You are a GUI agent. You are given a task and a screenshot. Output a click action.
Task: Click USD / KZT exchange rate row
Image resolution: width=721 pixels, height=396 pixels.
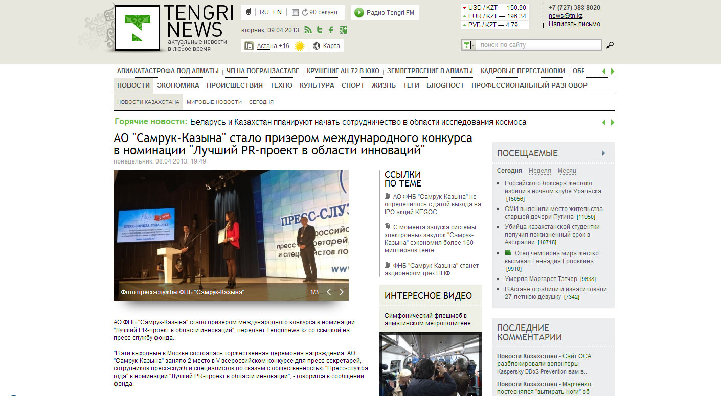point(495,8)
